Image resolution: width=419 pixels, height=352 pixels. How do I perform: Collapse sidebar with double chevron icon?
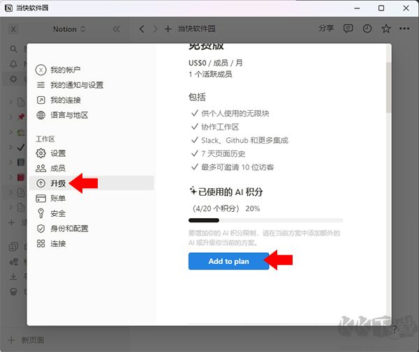116,29
